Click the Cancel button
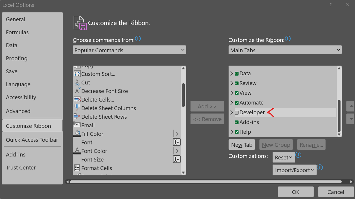This screenshot has height=199, width=355. 336,192
